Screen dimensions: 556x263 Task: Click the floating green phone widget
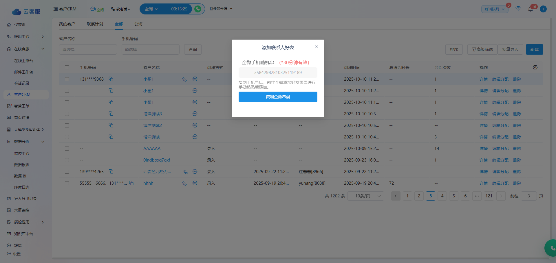552,248
